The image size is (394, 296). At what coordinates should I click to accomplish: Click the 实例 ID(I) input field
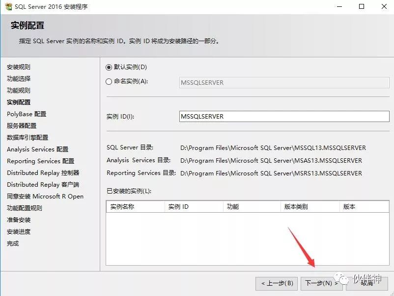click(x=284, y=116)
